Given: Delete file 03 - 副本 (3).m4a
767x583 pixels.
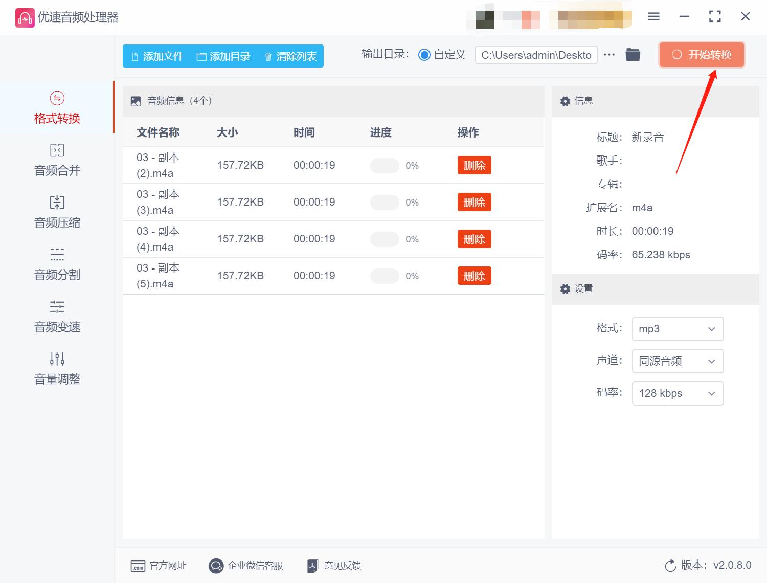Looking at the screenshot, I should coord(474,202).
